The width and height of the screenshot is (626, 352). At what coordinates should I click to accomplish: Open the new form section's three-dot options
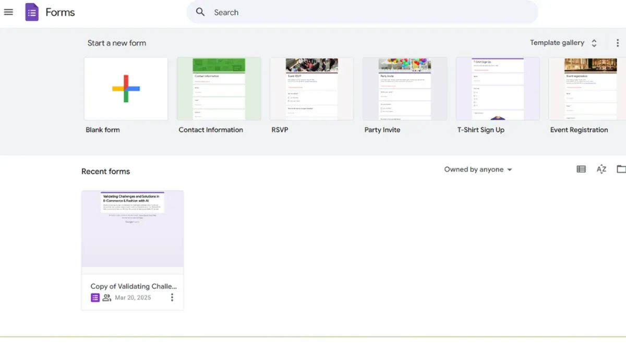click(618, 43)
